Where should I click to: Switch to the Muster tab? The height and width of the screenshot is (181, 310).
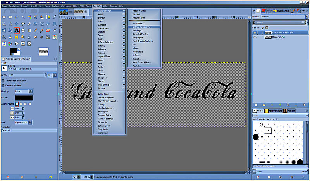point(289,111)
